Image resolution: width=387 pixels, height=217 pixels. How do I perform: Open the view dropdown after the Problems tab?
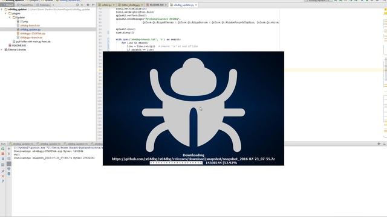(x=53, y=5)
